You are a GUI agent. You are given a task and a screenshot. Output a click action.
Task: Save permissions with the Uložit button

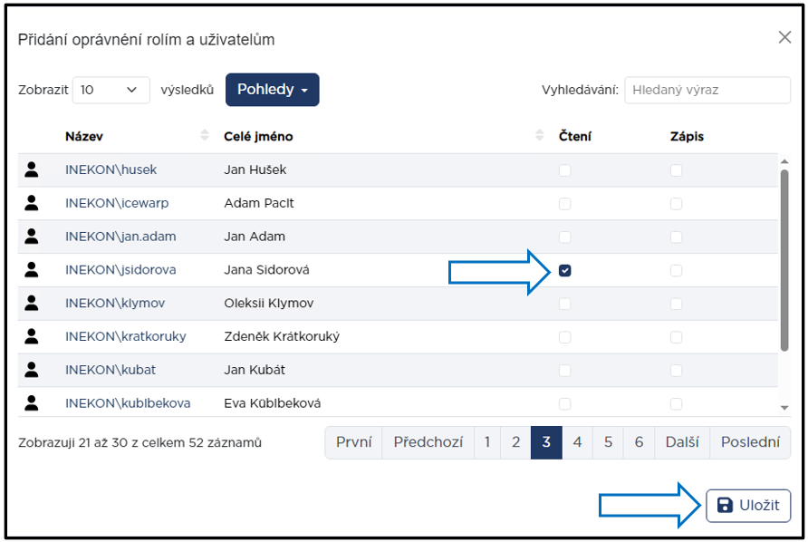coord(748,506)
